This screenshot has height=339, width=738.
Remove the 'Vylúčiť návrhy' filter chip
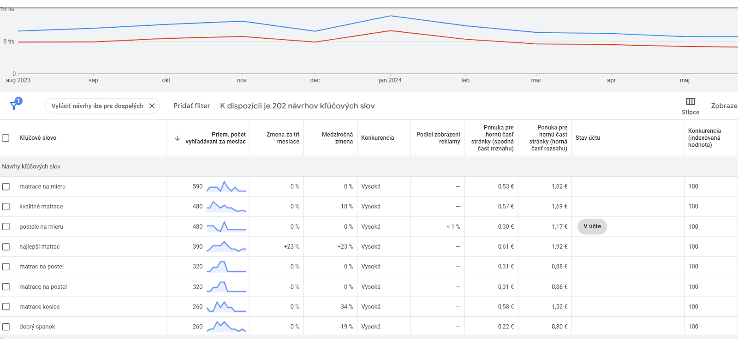click(x=152, y=106)
